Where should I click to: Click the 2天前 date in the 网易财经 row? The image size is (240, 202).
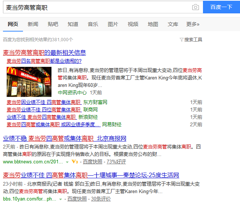click(196, 124)
